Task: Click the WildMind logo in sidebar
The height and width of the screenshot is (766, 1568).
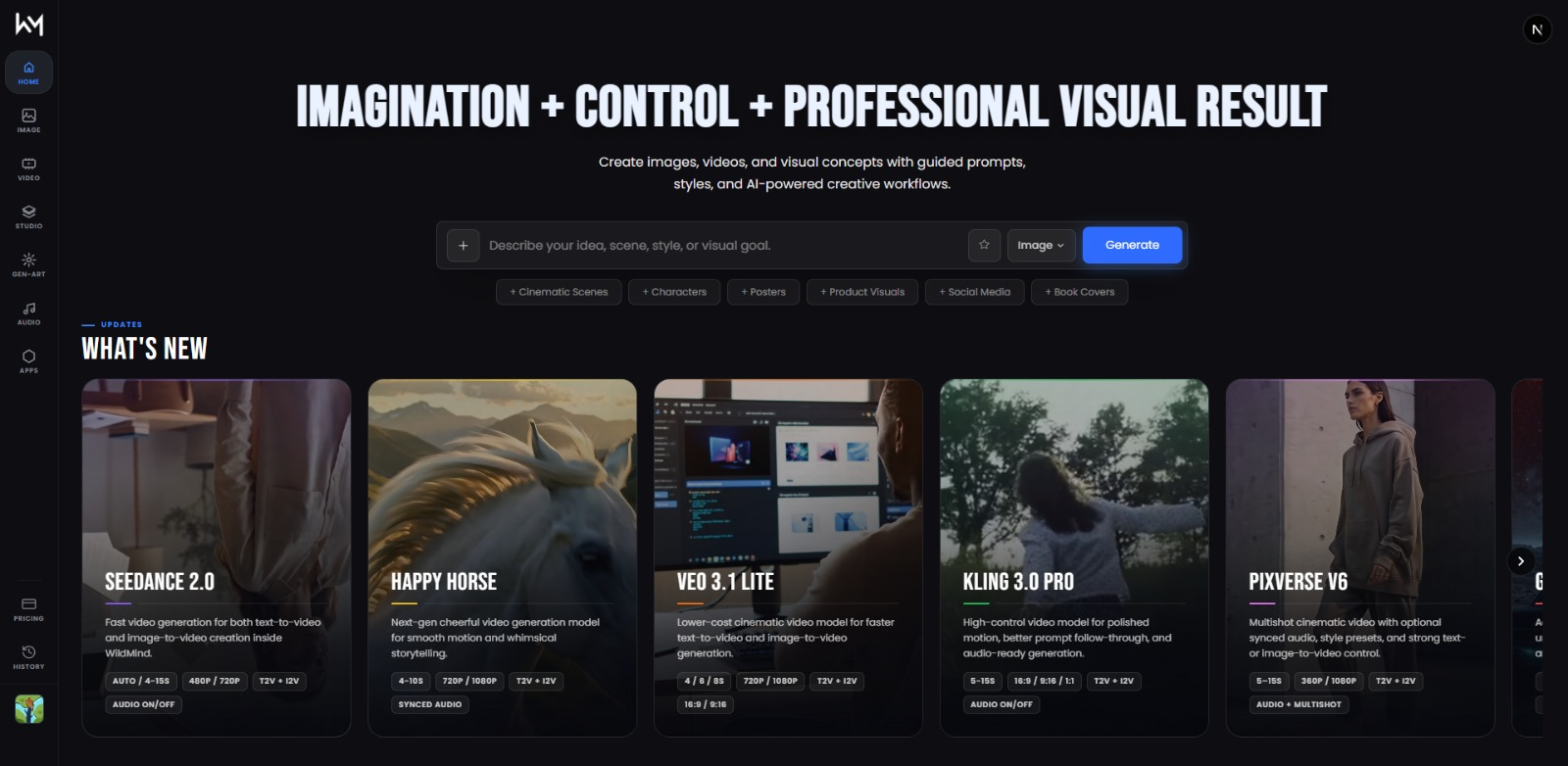Action: pyautogui.click(x=28, y=24)
